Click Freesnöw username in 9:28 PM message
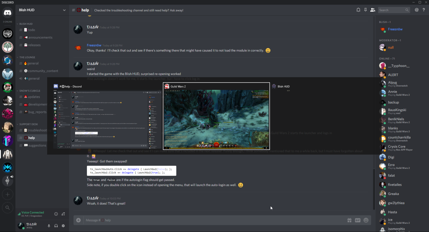 point(94,45)
